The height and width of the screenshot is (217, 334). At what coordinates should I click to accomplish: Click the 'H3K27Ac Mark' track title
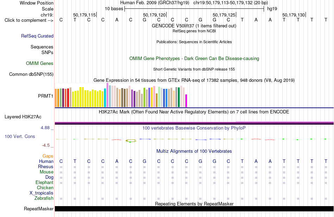(x=194, y=112)
